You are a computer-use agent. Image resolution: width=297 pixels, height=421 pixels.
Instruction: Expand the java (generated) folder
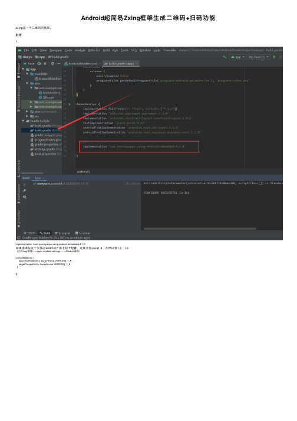click(27, 112)
